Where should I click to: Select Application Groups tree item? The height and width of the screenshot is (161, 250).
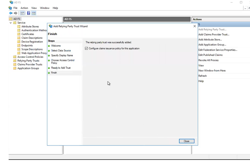click(x=28, y=68)
